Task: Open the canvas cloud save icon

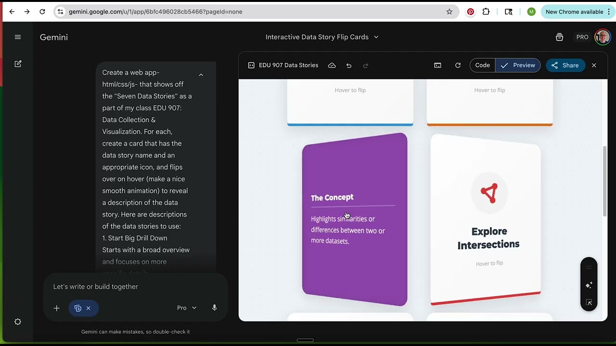Action: click(332, 65)
